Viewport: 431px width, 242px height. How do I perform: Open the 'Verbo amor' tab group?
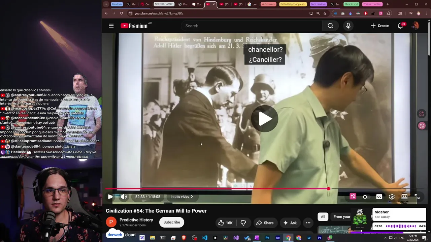(268, 4)
